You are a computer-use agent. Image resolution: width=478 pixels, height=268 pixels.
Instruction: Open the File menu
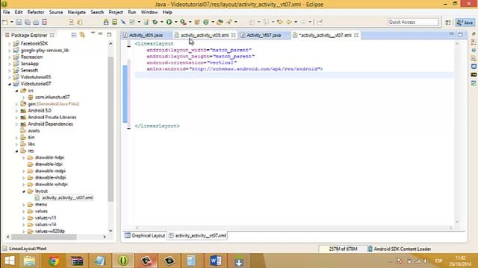7,12
